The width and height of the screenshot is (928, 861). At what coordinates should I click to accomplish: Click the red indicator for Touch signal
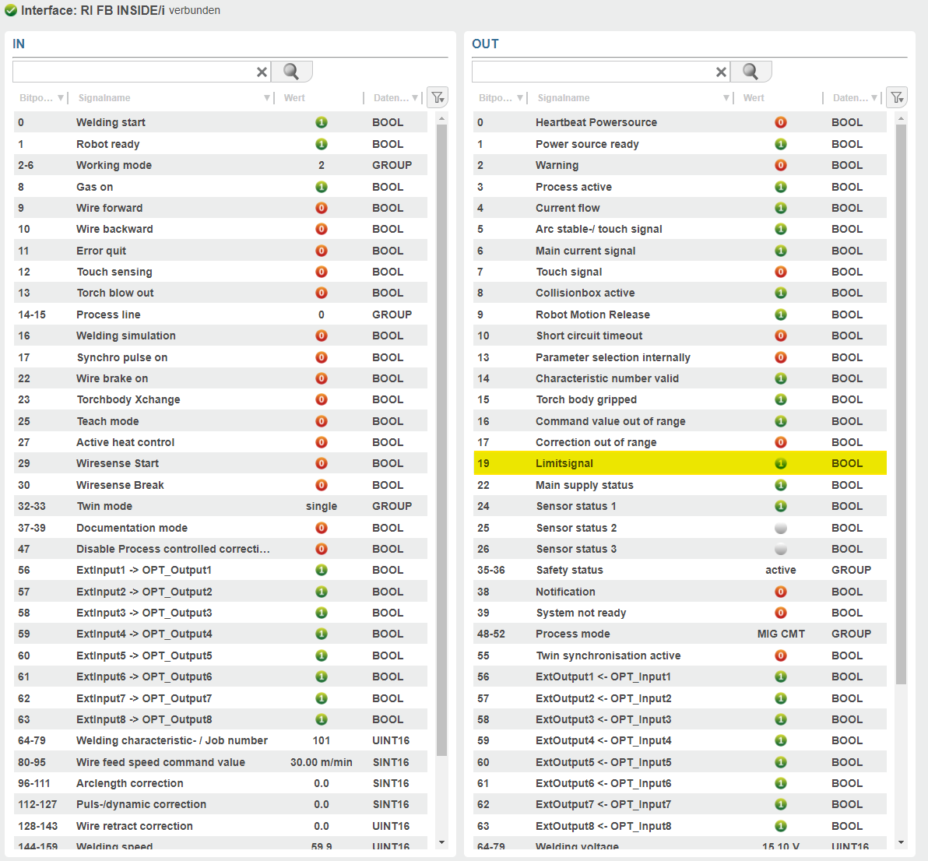(780, 272)
